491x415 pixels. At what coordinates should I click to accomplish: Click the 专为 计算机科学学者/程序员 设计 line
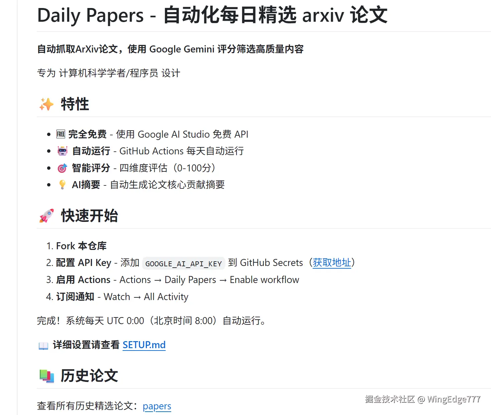click(109, 73)
